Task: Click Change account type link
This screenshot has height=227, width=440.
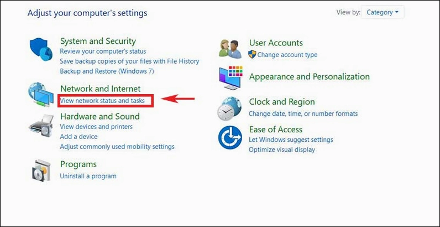Action: tap(287, 55)
